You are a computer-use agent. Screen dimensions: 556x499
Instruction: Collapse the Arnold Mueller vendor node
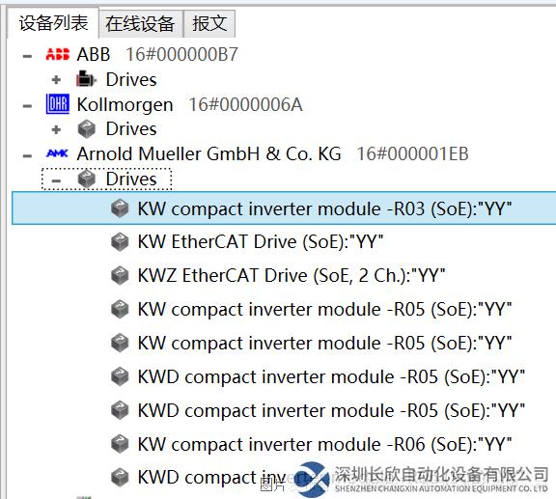27,155
